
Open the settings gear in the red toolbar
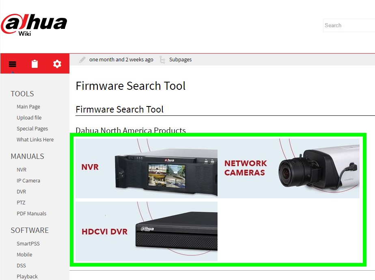57,64
